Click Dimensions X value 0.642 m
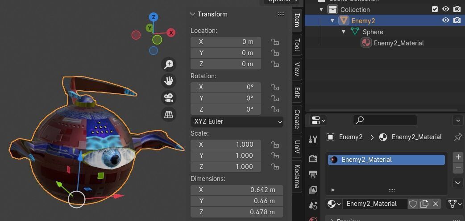Screen dimensions: 465x221 click(x=237, y=190)
